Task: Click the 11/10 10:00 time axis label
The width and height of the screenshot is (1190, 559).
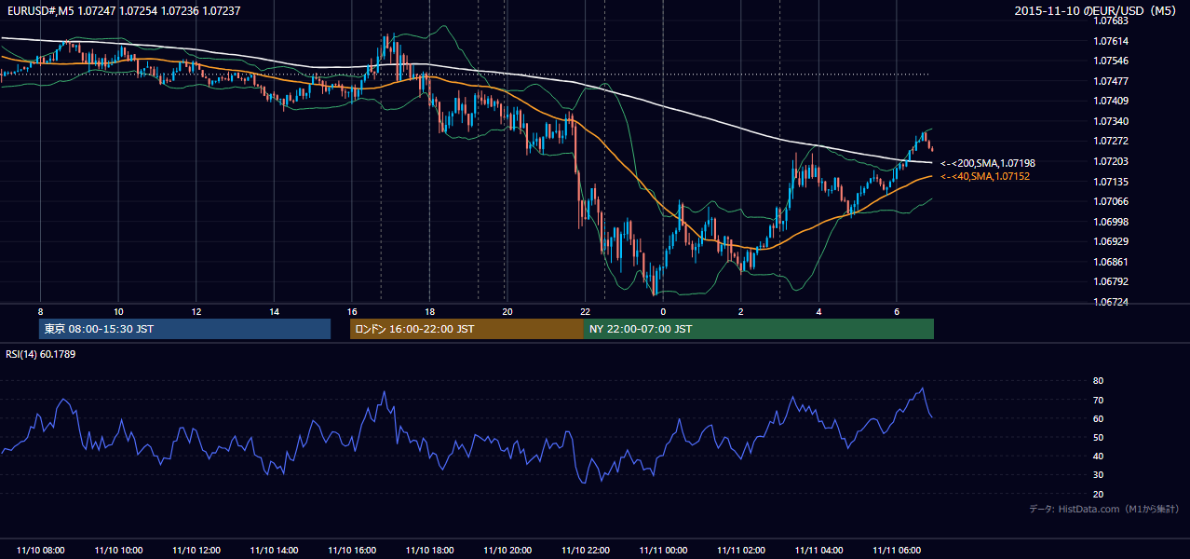Action: coord(118,551)
